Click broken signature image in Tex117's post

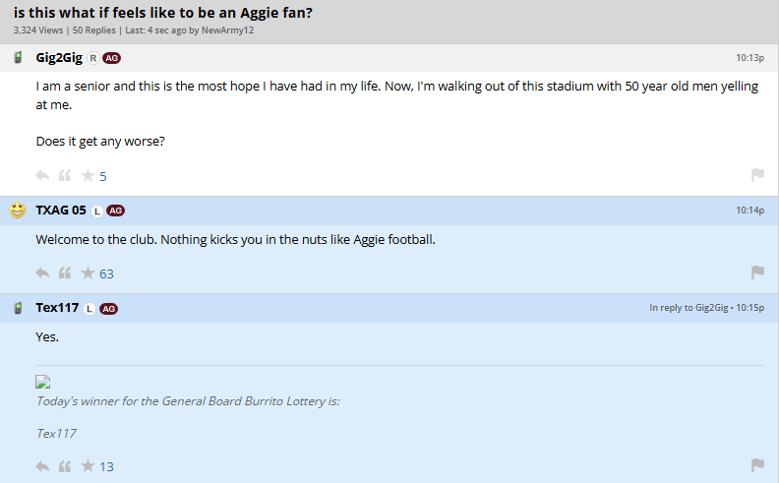coord(43,383)
